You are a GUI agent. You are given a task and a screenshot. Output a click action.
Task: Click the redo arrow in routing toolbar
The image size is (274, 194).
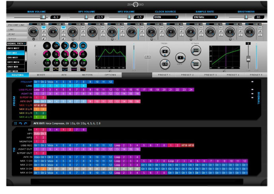tap(25, 123)
